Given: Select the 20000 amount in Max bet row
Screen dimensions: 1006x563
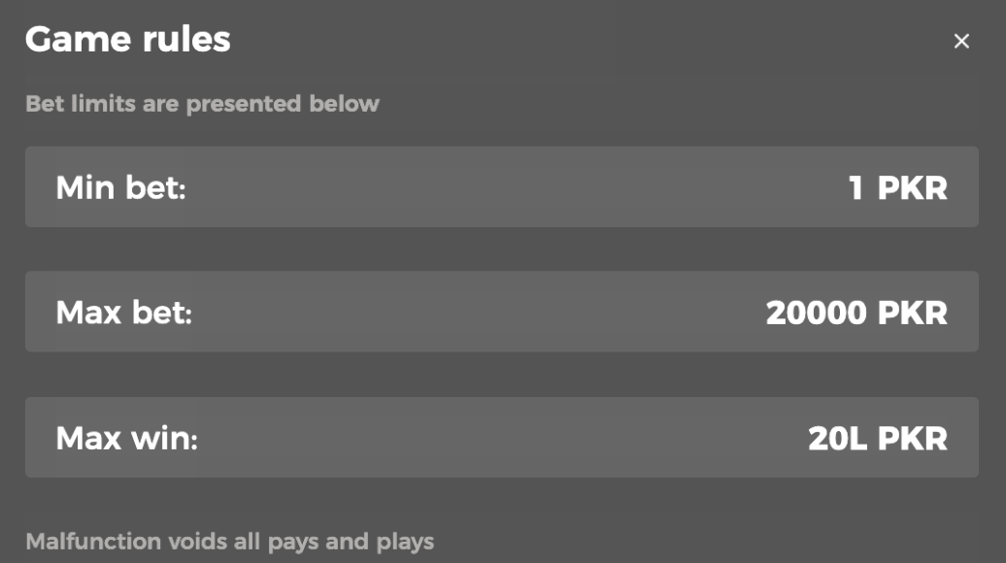Looking at the screenshot, I should 816,313.
